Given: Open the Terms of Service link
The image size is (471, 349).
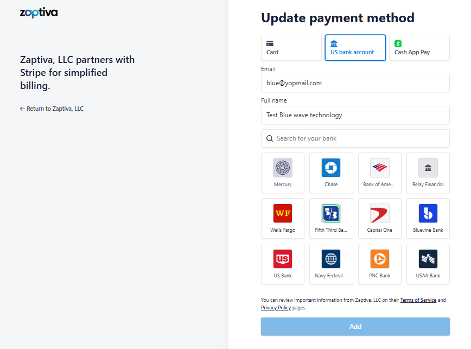Looking at the screenshot, I should 418,300.
